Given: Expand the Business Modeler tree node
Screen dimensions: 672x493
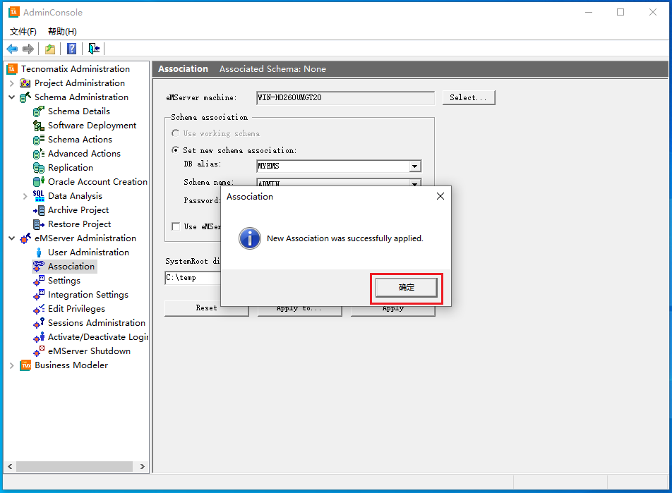Looking at the screenshot, I should [x=11, y=365].
